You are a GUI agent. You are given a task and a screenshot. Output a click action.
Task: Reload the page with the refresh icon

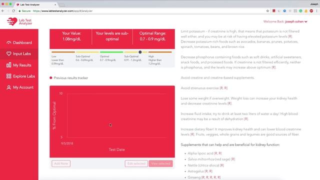click(x=13, y=11)
